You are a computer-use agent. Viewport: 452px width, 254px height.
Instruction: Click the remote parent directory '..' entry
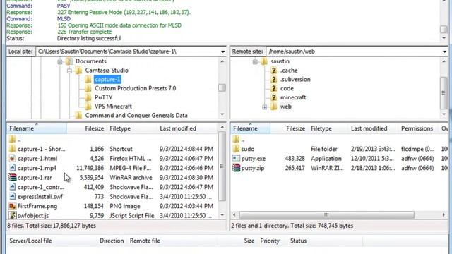(x=340, y=140)
